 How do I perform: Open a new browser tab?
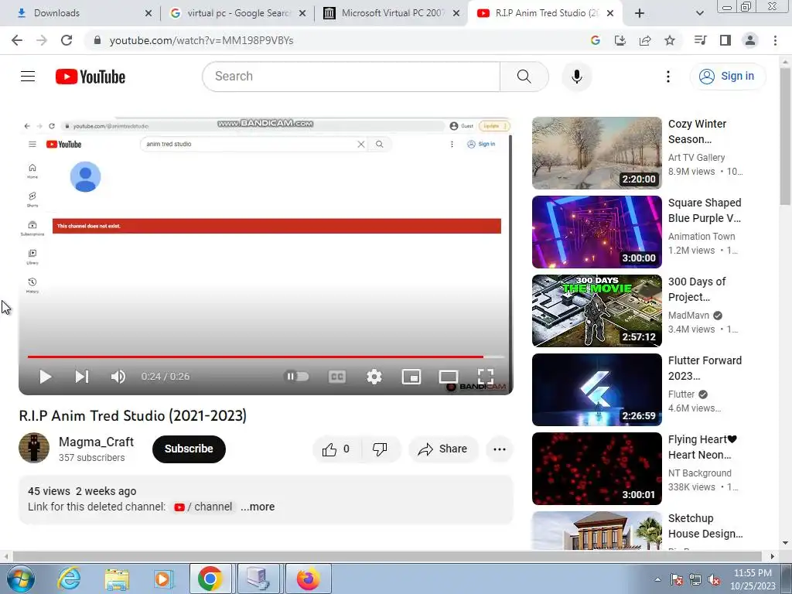click(640, 13)
